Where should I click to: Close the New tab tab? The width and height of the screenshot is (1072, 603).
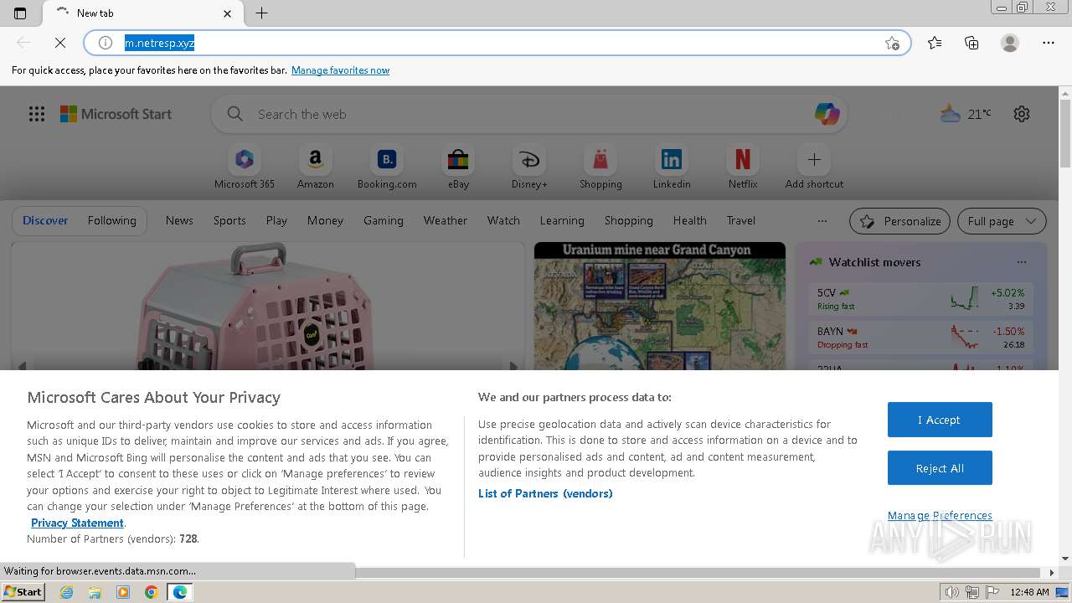pos(228,13)
